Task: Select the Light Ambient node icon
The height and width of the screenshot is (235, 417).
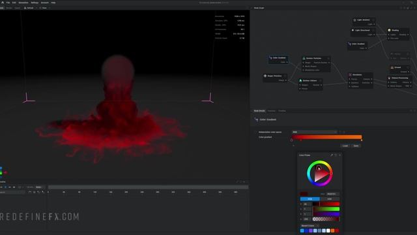Action: click(x=354, y=20)
